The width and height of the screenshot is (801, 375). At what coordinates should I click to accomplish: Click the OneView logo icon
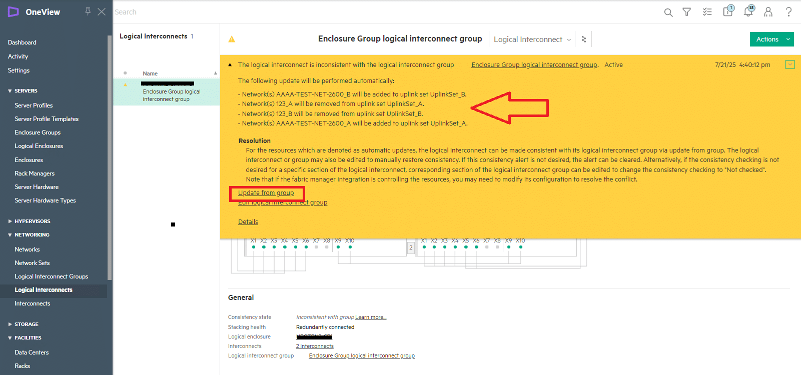(x=14, y=12)
